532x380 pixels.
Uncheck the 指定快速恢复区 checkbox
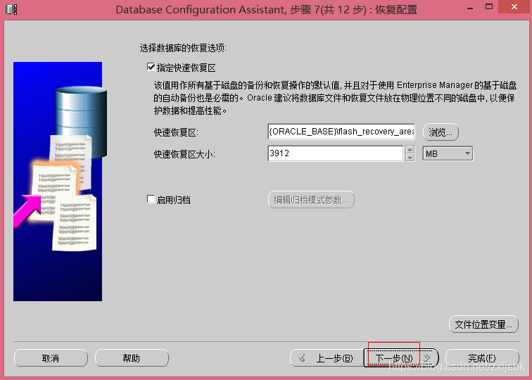coord(151,67)
